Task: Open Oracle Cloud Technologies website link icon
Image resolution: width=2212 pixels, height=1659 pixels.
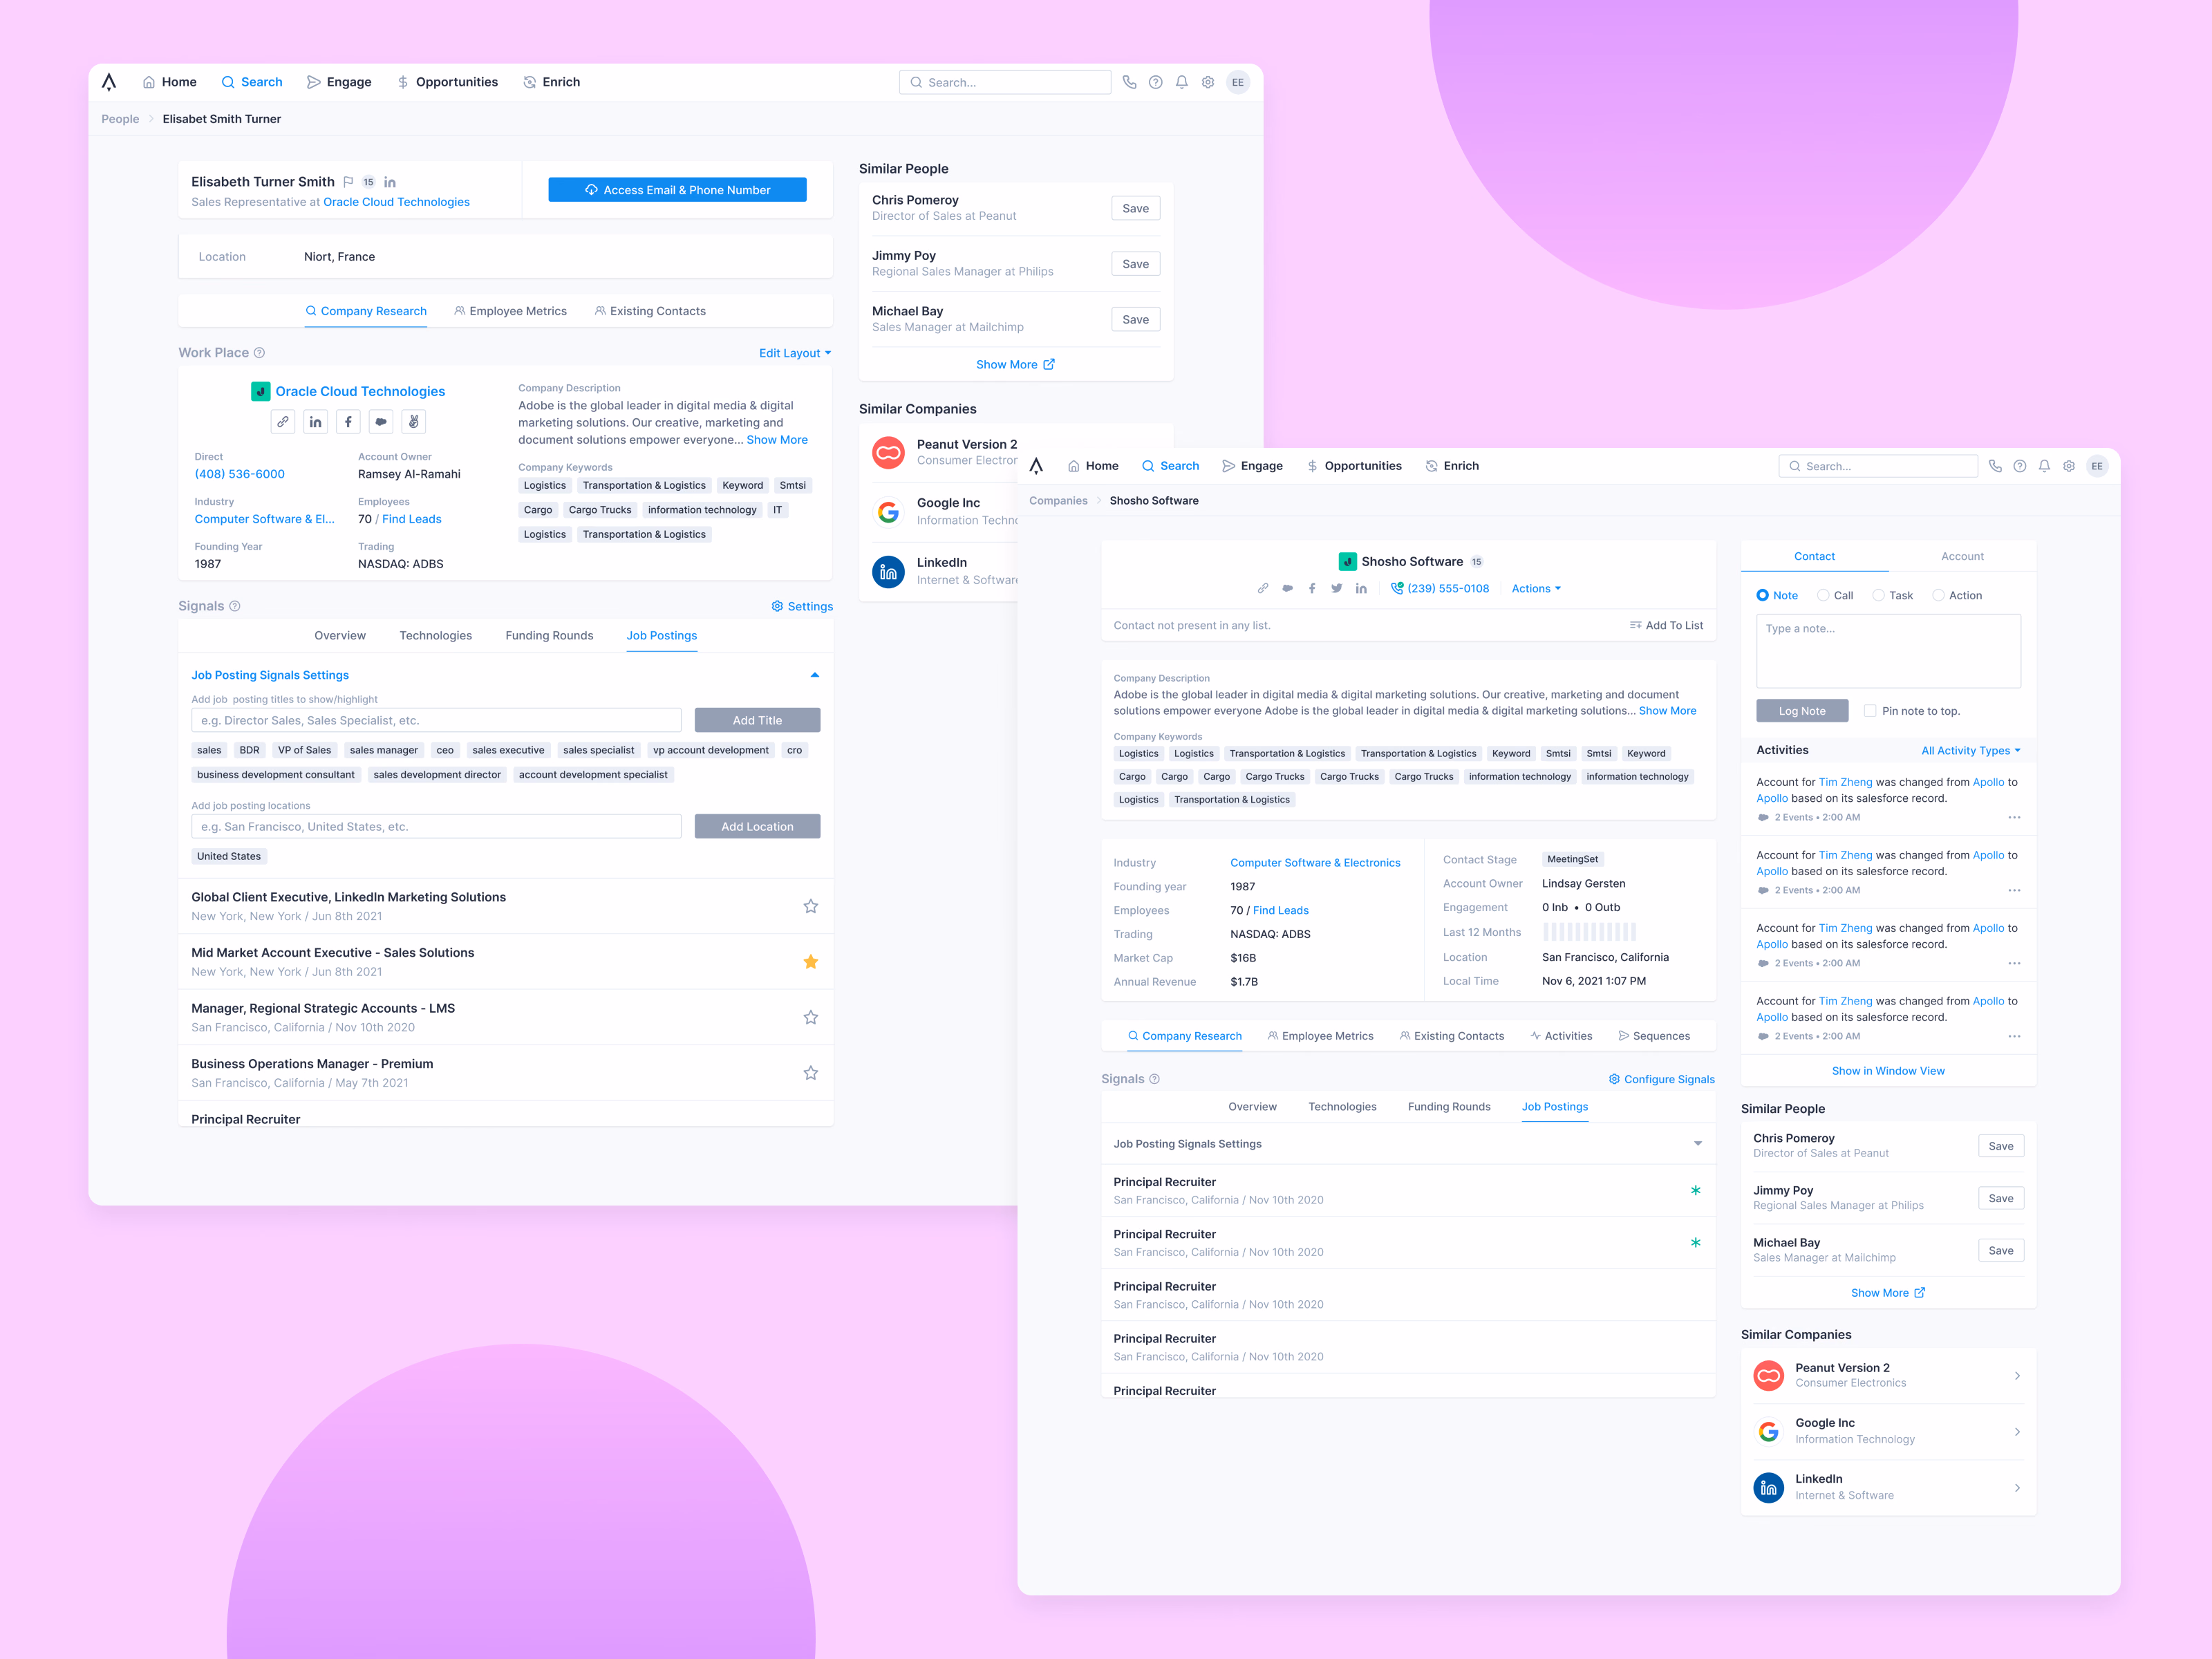Action: 283,422
